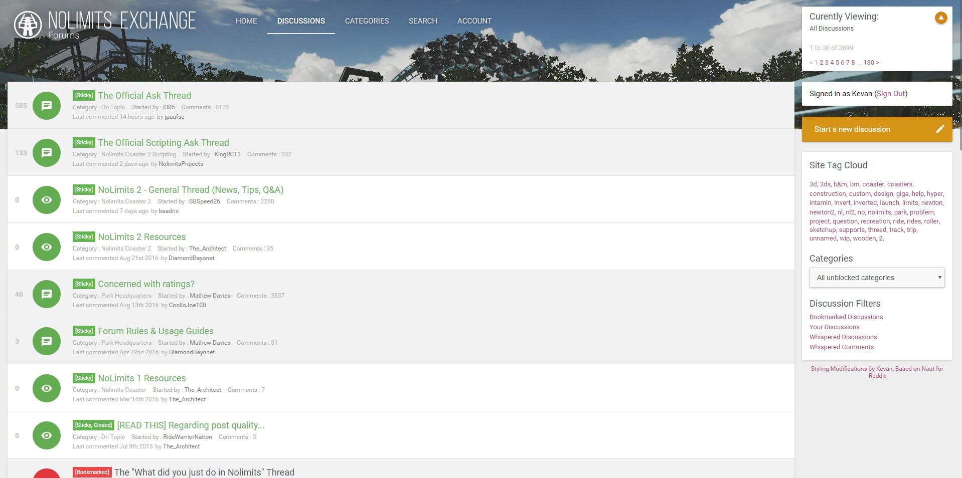This screenshot has height=478, width=962.
Task: Click the Bookmarked tag on What did you just do thread
Action: (x=92, y=472)
